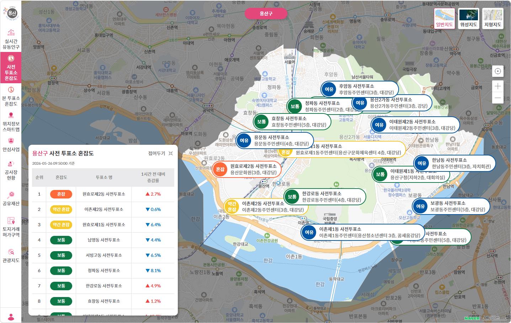
Task: Open the 실시간 유동인구 sidebar menu
Action: tap(11, 39)
